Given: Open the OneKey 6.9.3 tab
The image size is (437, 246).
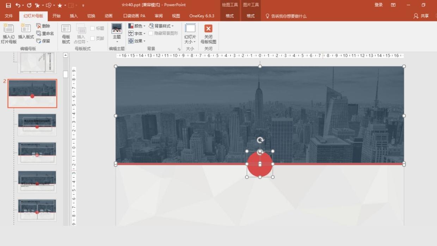Looking at the screenshot, I should [x=202, y=16].
